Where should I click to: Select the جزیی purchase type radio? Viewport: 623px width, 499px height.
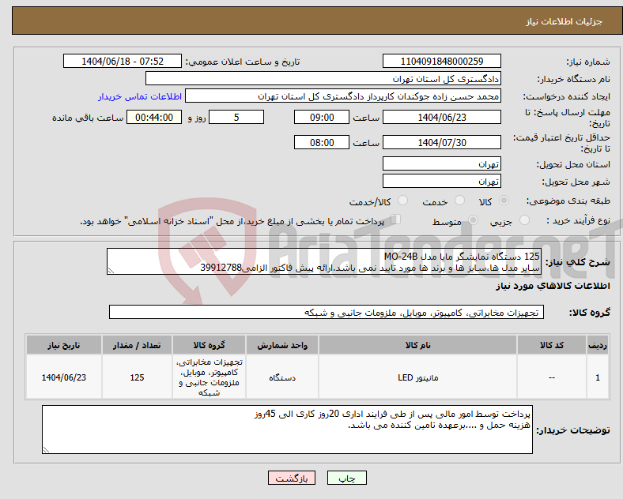[x=524, y=219]
